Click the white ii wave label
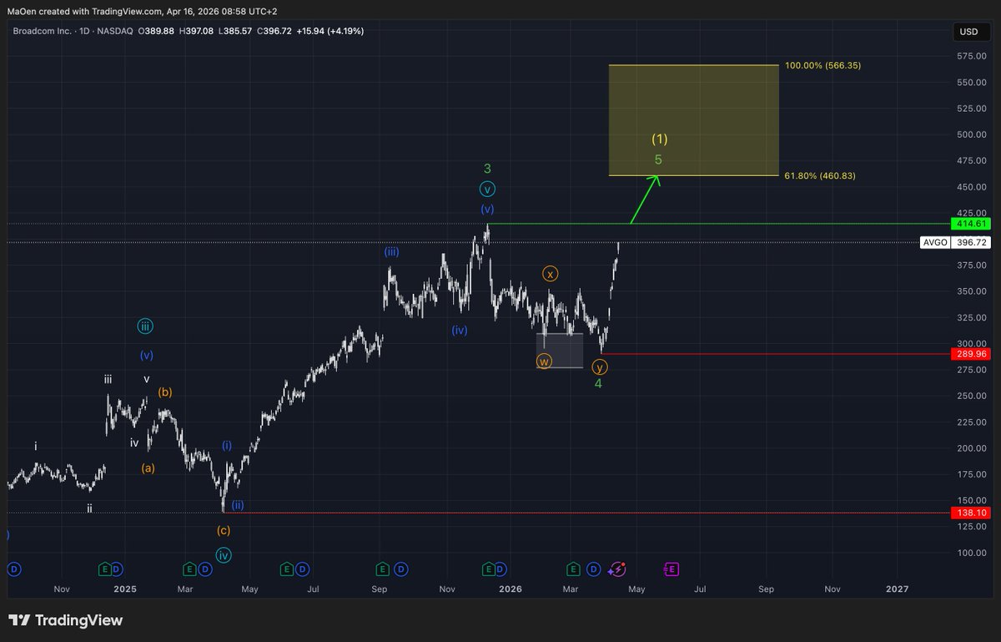 coord(89,508)
